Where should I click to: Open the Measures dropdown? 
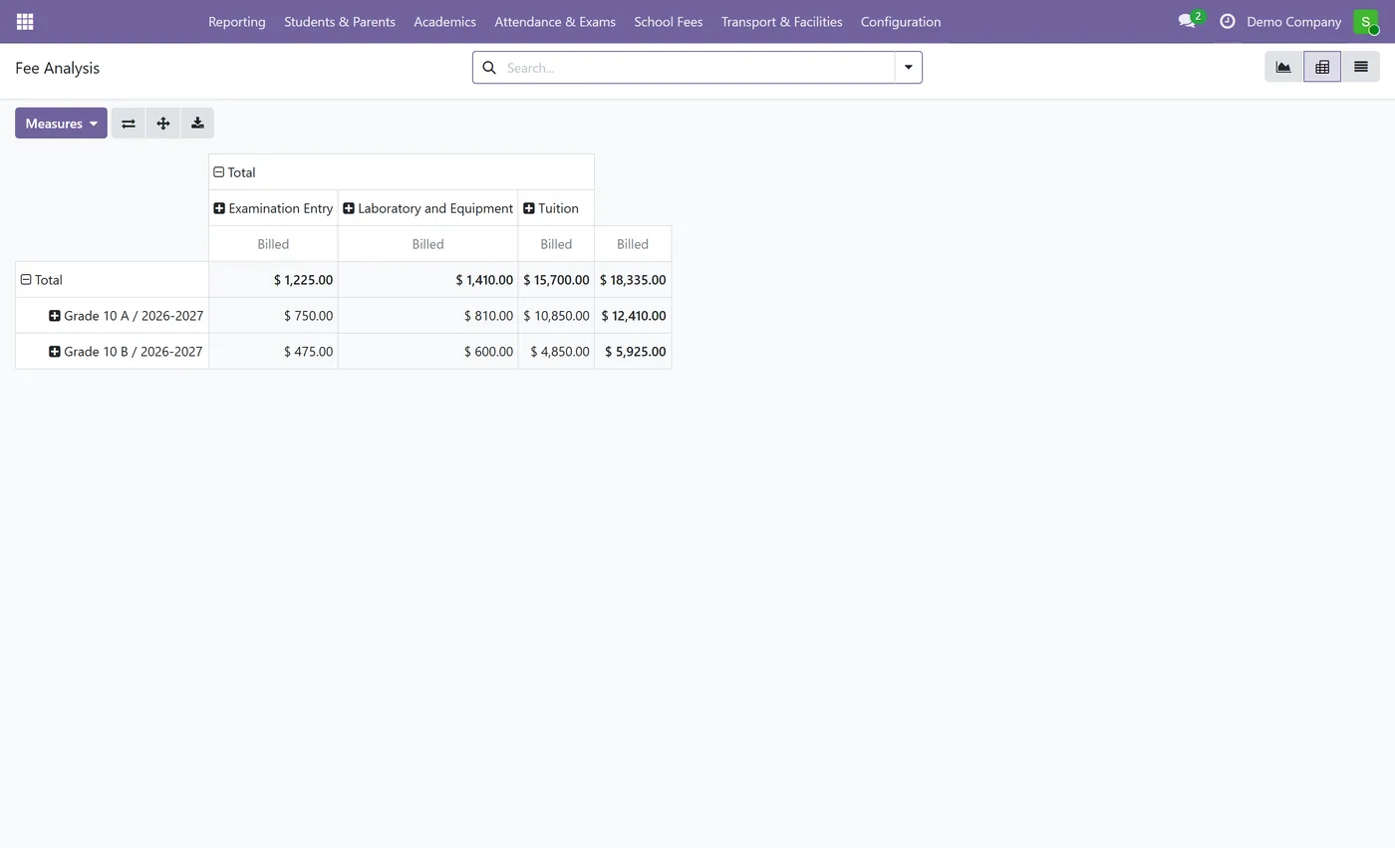coord(61,124)
